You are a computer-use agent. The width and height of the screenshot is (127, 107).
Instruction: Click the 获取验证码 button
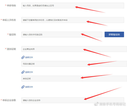point(114,34)
